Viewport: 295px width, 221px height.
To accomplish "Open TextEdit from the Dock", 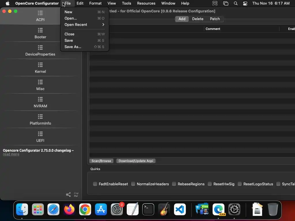I will click(133, 209).
